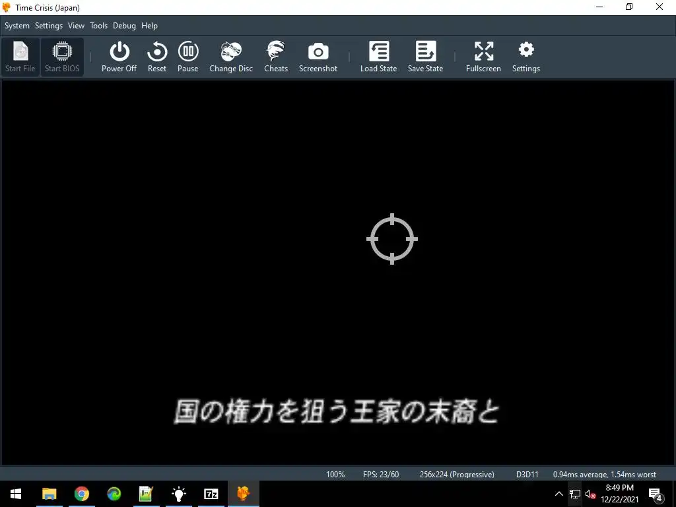Screen dimensions: 676x507
Task: Power off the emulated system
Action: coord(119,57)
